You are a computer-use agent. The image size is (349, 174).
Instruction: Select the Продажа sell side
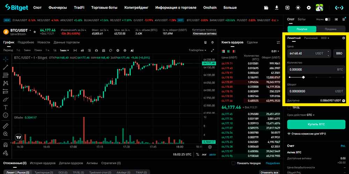click(x=331, y=29)
